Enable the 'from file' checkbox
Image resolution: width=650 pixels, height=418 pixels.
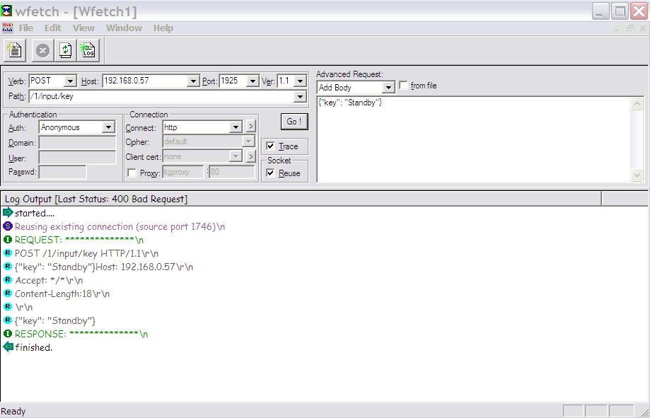point(403,86)
